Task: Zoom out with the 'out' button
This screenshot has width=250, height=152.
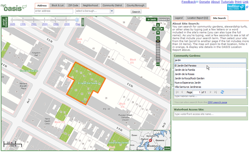Action: click(x=158, y=64)
